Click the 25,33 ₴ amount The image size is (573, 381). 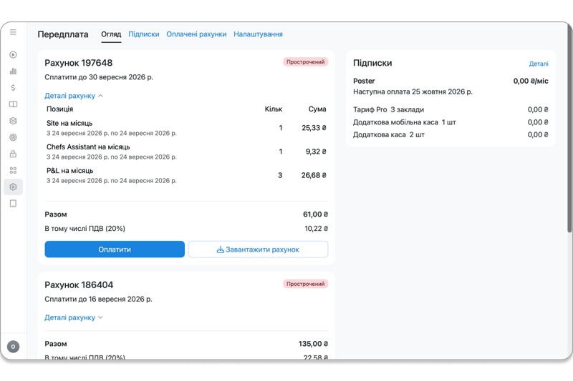(x=314, y=128)
